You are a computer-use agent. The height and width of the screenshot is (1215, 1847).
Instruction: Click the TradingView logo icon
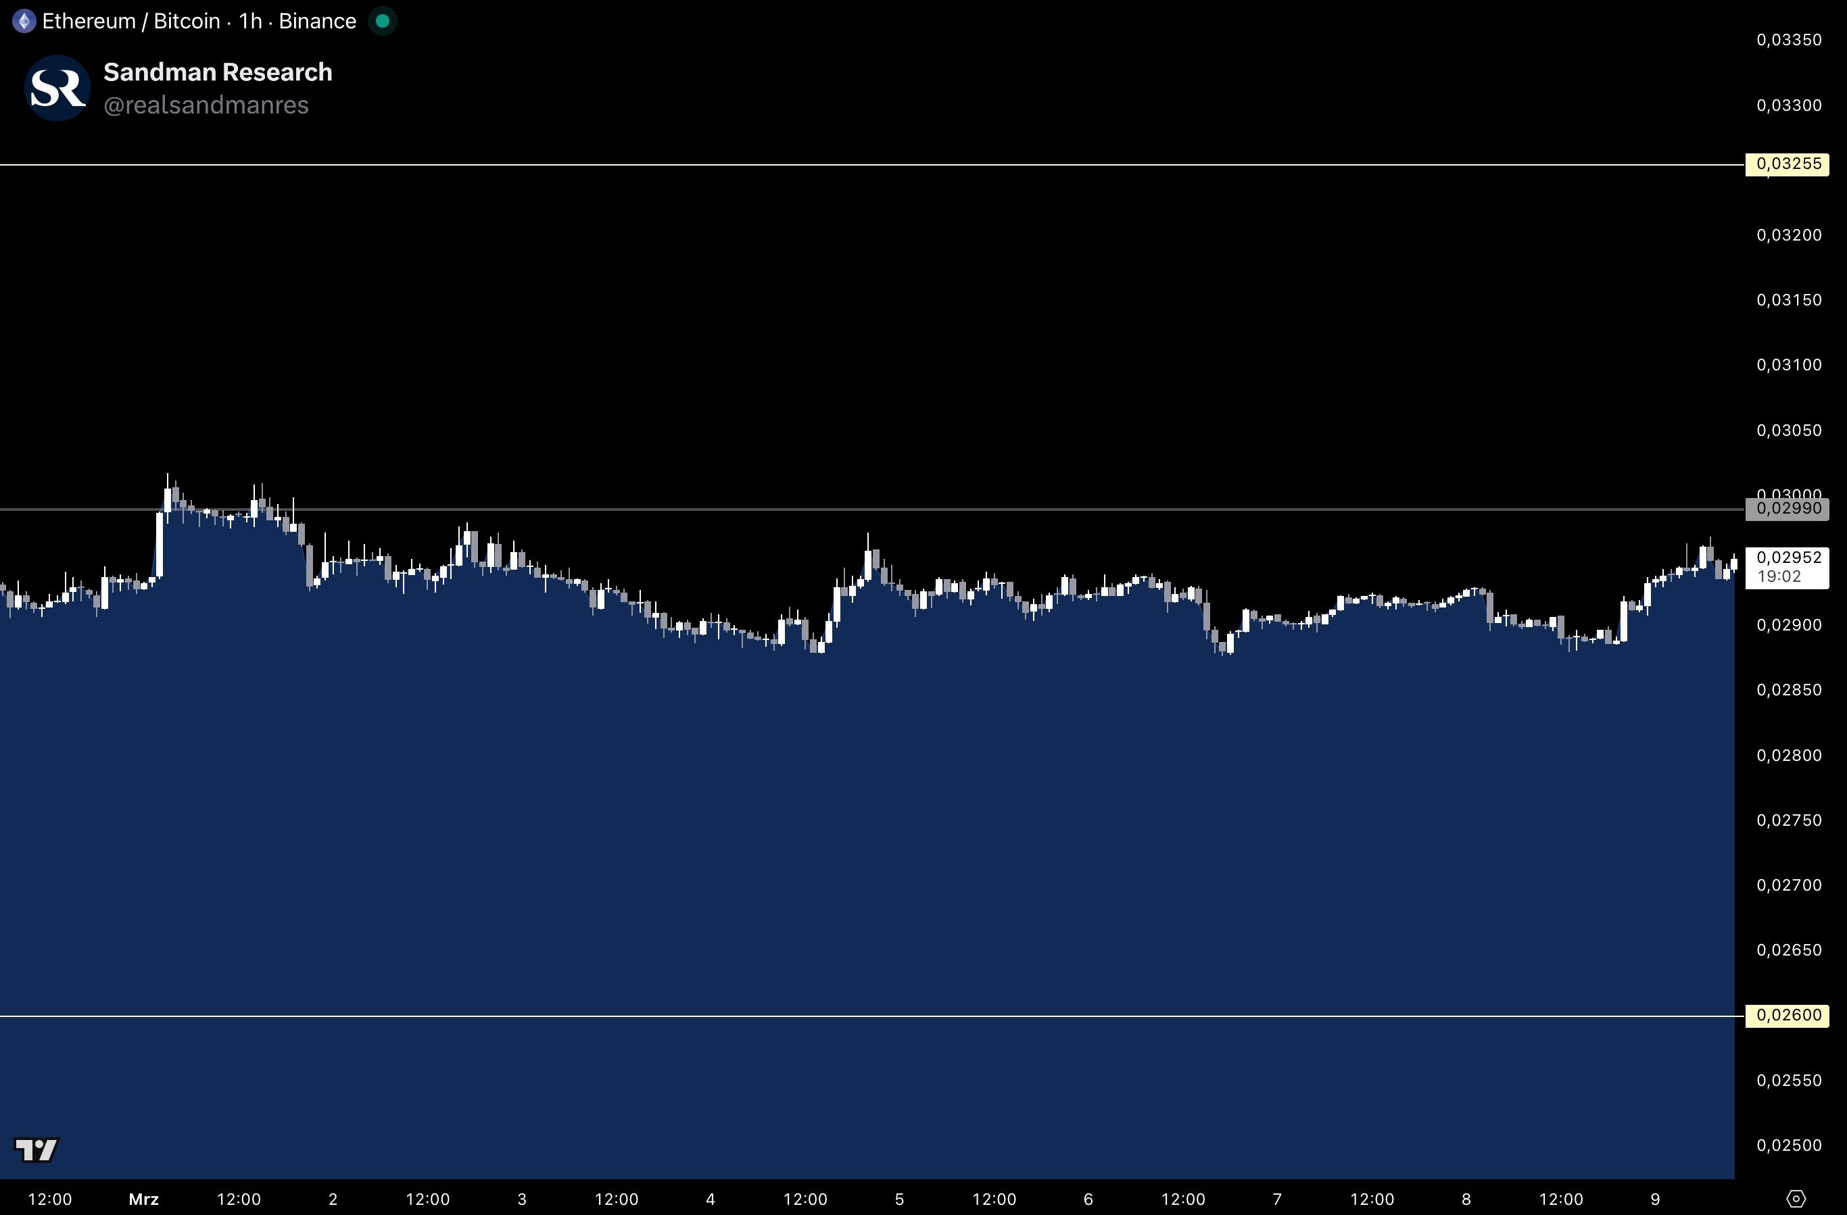click(37, 1149)
